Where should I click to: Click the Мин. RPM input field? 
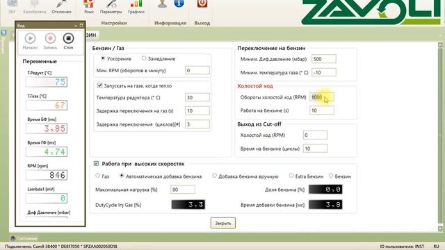(197, 70)
